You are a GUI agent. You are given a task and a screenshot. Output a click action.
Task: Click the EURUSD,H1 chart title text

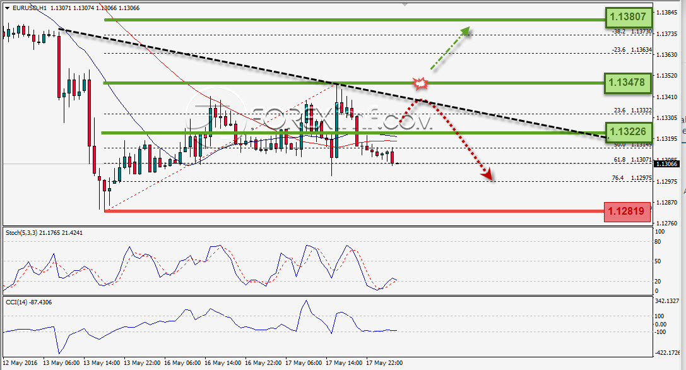[x=30, y=8]
